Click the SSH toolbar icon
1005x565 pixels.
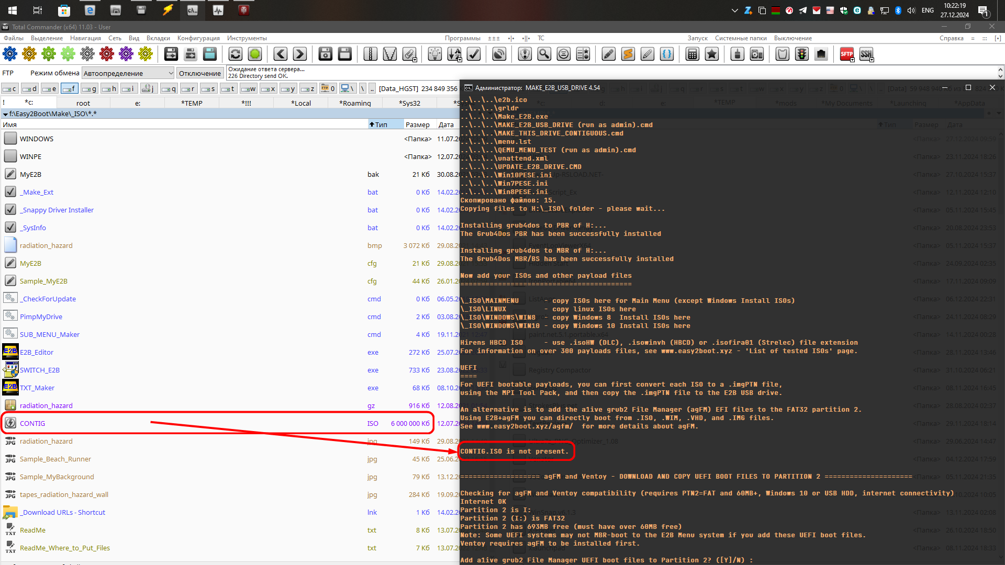click(x=866, y=54)
